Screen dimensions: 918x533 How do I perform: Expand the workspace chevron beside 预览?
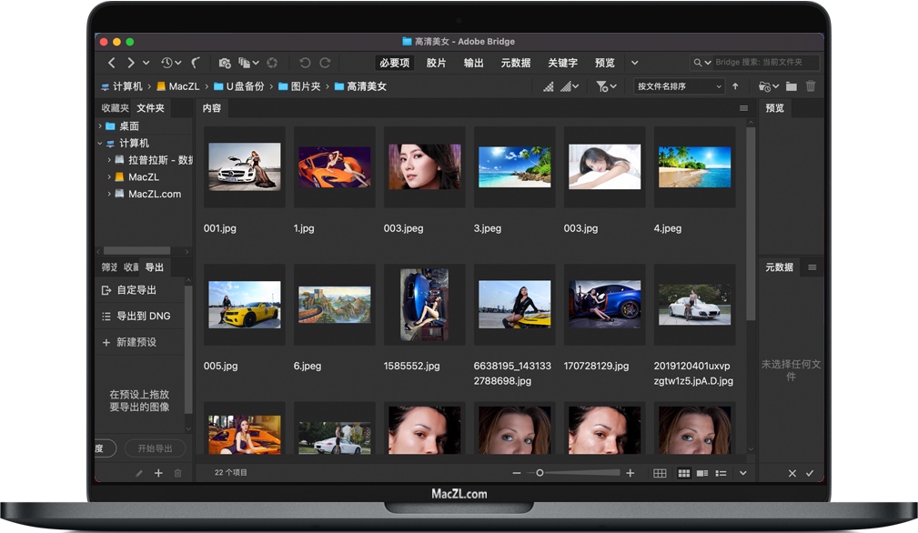634,63
